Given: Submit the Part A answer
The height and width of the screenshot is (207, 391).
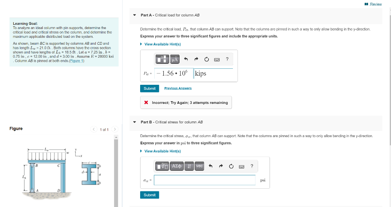Looking at the screenshot, I should pyautogui.click(x=150, y=89).
